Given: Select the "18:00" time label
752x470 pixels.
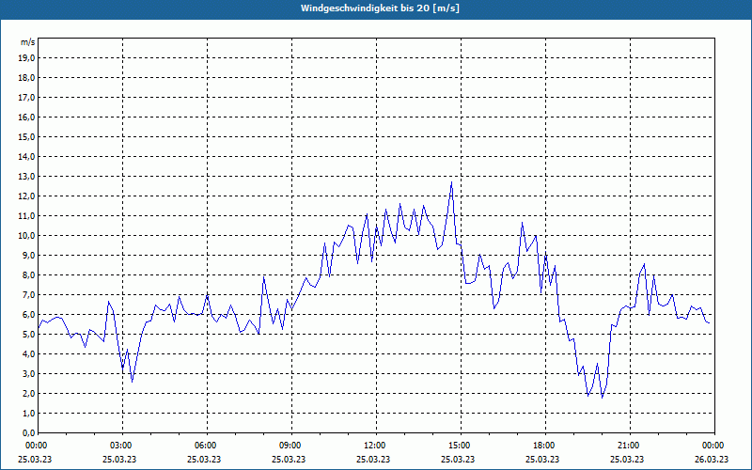Looking at the screenshot, I should click(545, 446).
